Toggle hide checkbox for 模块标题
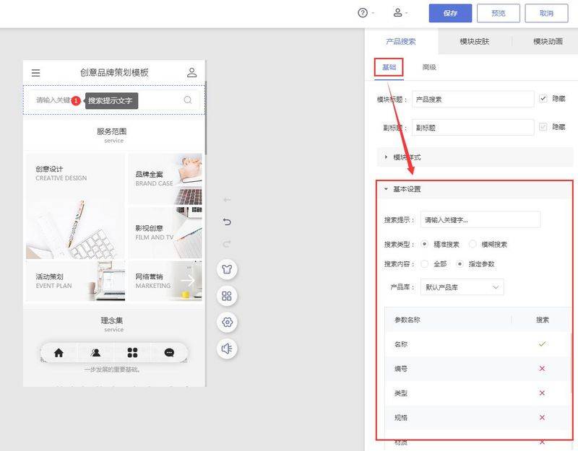This screenshot has height=451, width=578. pyautogui.click(x=543, y=99)
